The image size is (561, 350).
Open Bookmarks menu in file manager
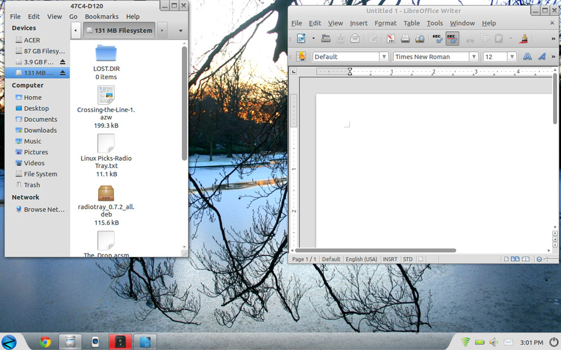[101, 16]
